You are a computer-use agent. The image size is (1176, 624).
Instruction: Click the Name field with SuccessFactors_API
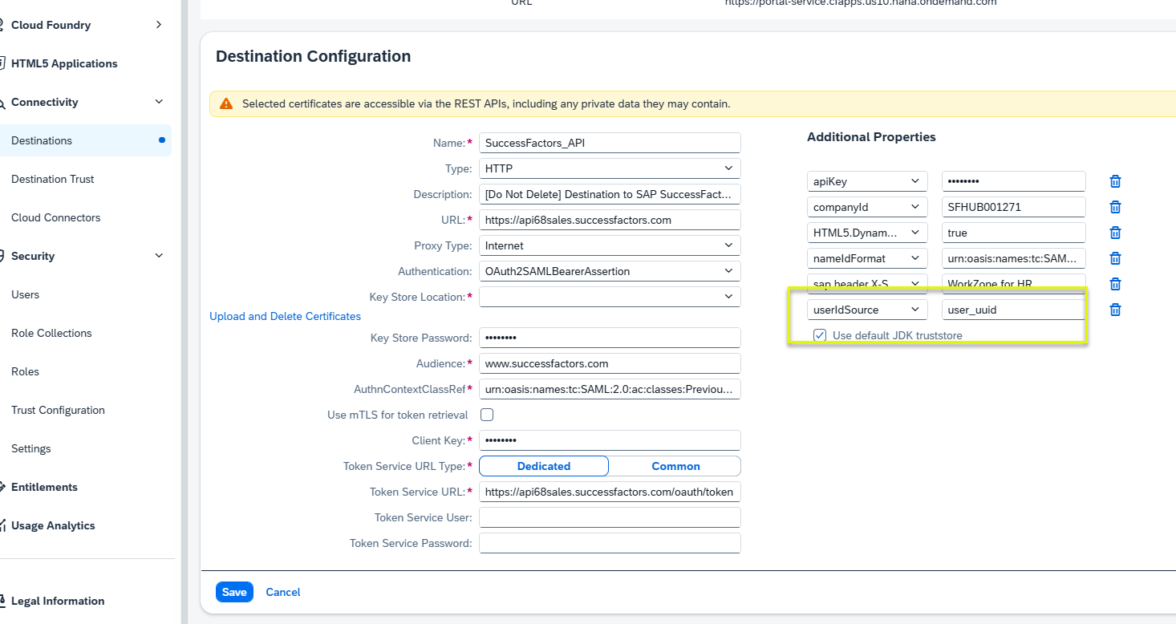(610, 143)
